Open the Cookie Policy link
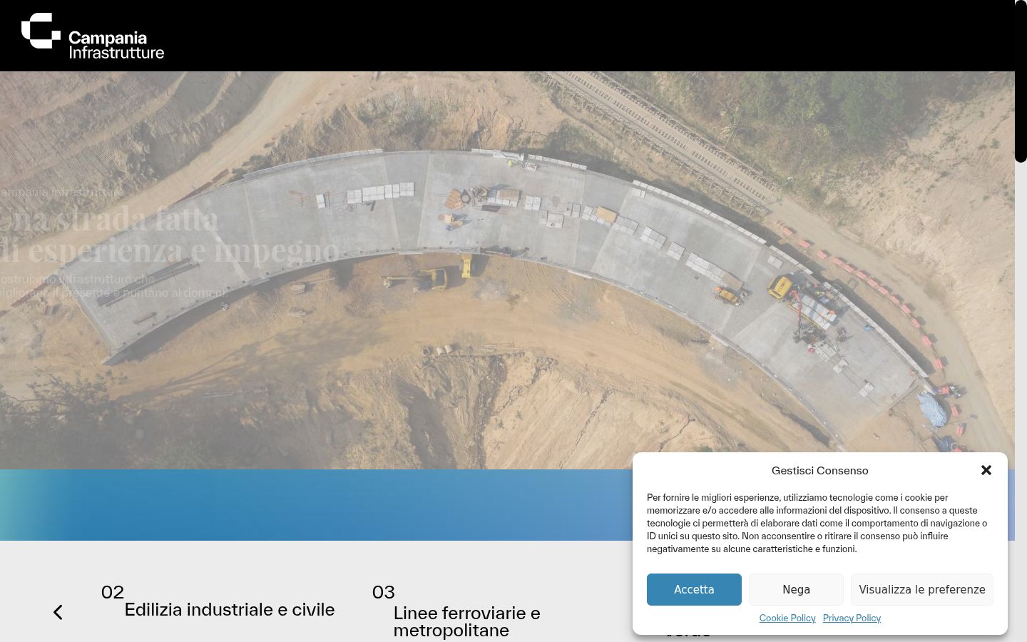The width and height of the screenshot is (1027, 642). pos(787,618)
